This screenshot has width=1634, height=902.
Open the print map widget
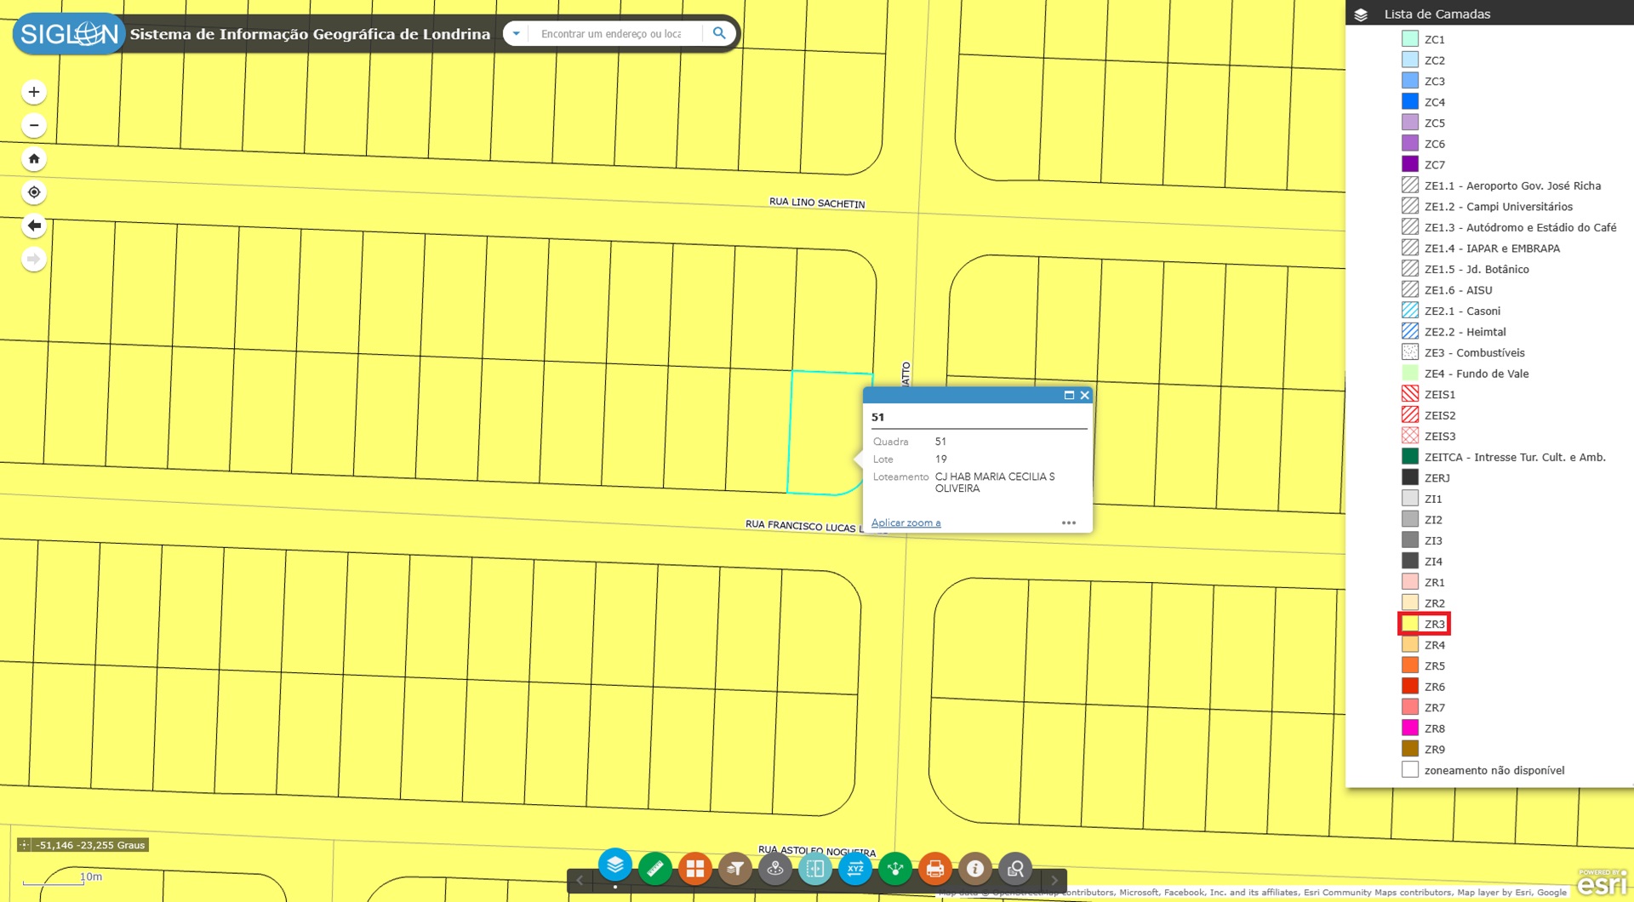point(935,869)
